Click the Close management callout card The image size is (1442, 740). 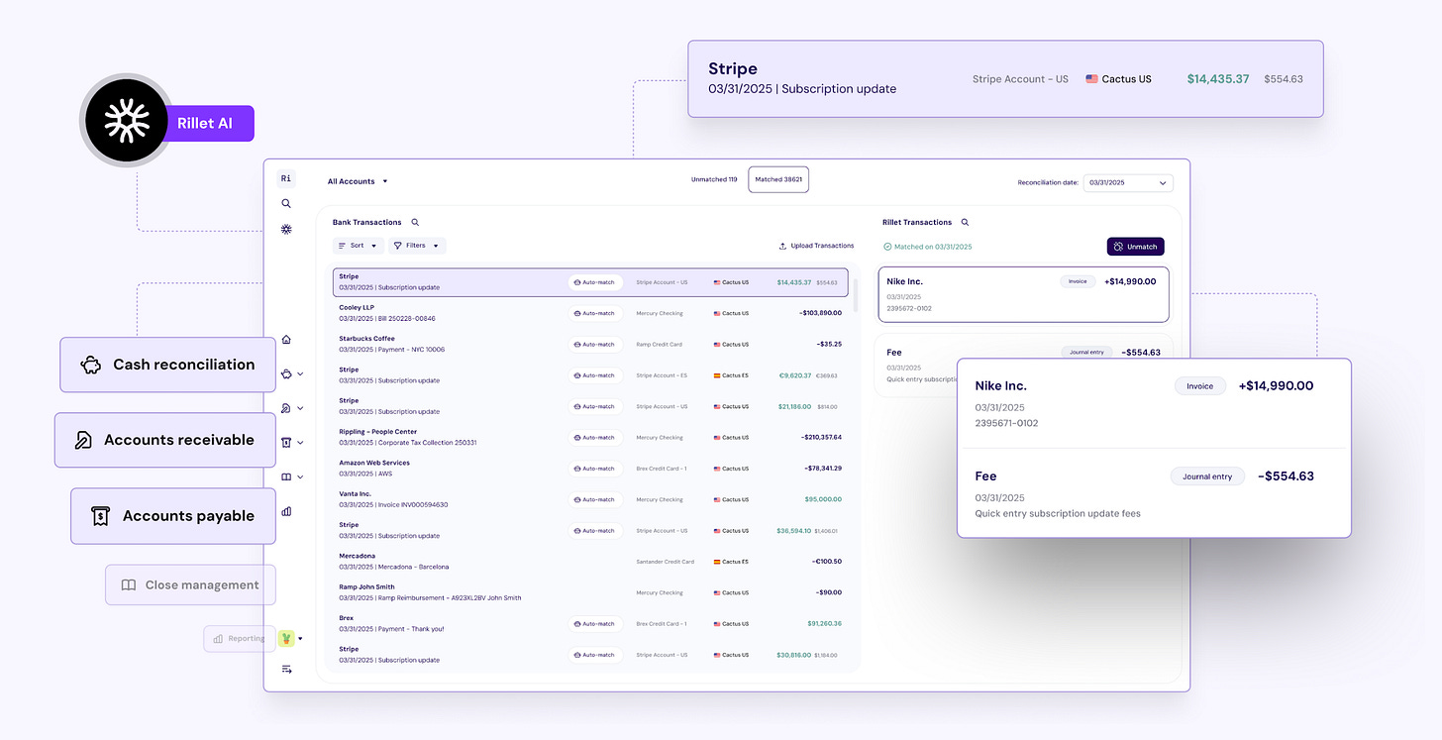tap(191, 584)
